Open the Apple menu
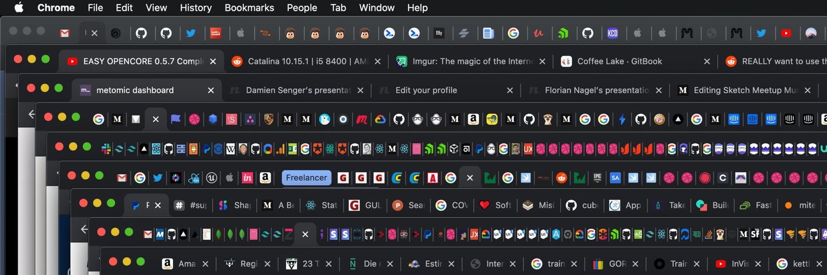The height and width of the screenshot is (275, 827). 19,7
